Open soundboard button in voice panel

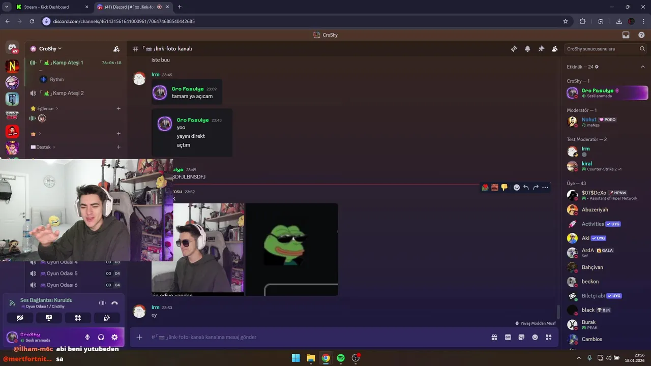[107, 318]
